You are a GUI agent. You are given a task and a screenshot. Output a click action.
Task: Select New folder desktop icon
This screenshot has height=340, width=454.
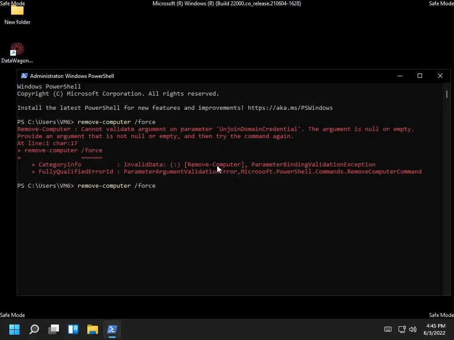(17, 14)
